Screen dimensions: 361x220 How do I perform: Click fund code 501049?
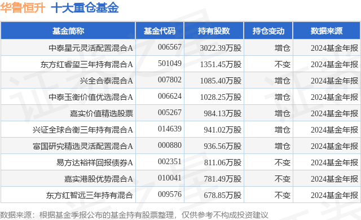(170, 63)
